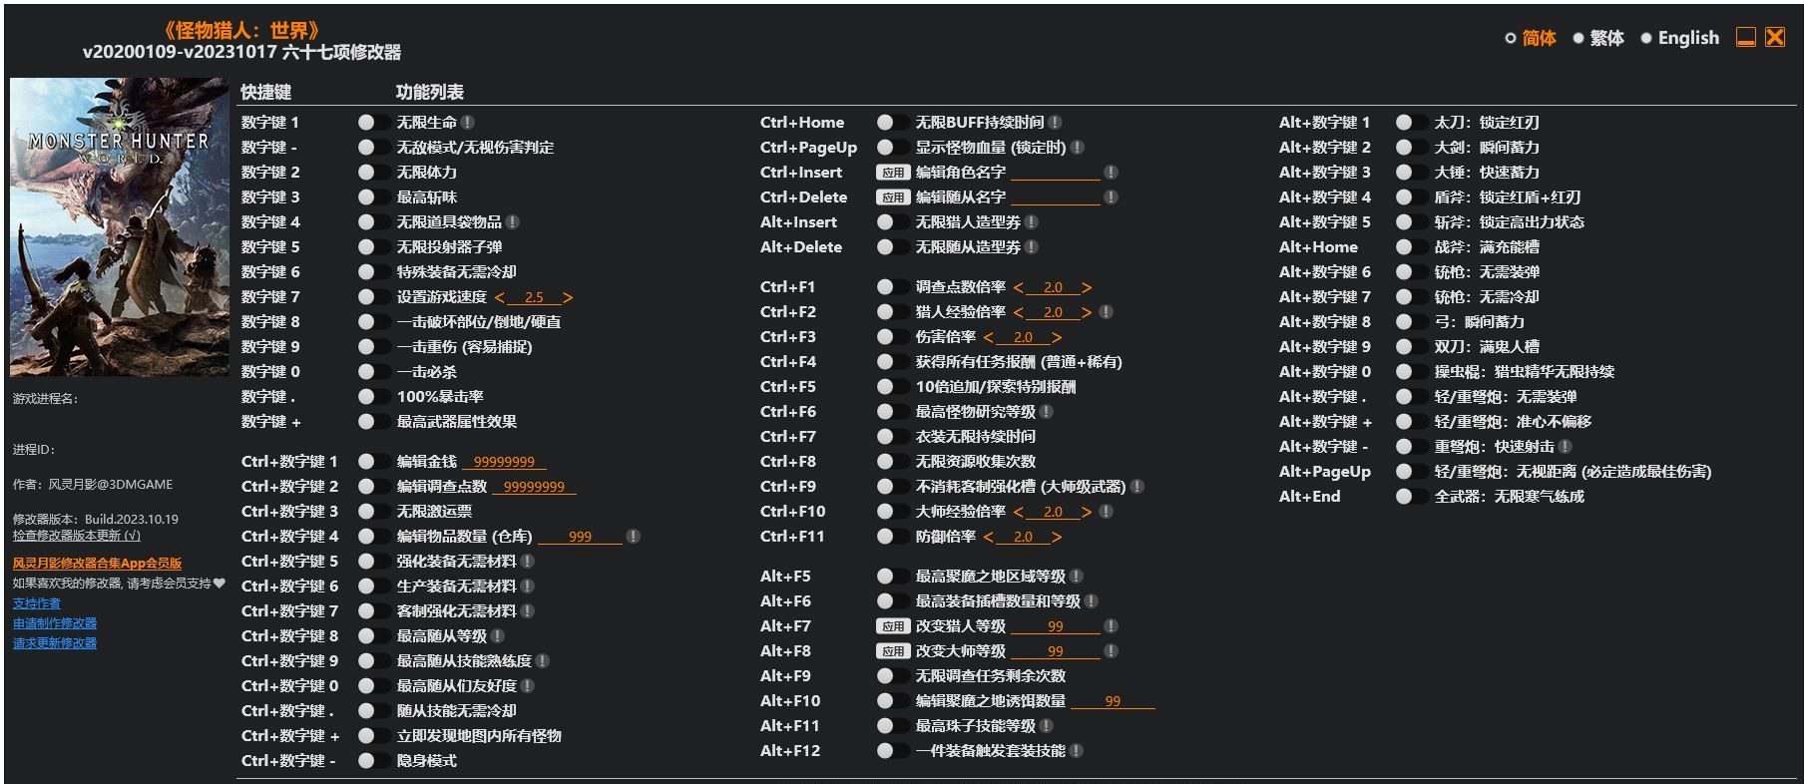Viewport: 1810px width, 784px height.
Task: Click the info icon beside 改变大师等级
Action: [1111, 651]
